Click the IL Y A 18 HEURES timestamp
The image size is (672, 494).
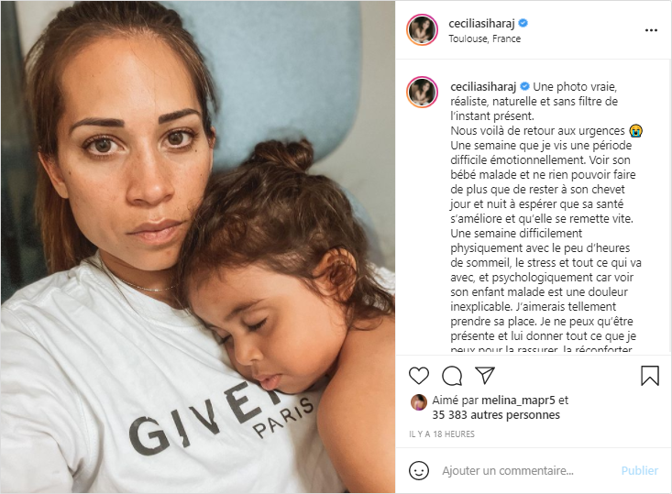tap(441, 434)
